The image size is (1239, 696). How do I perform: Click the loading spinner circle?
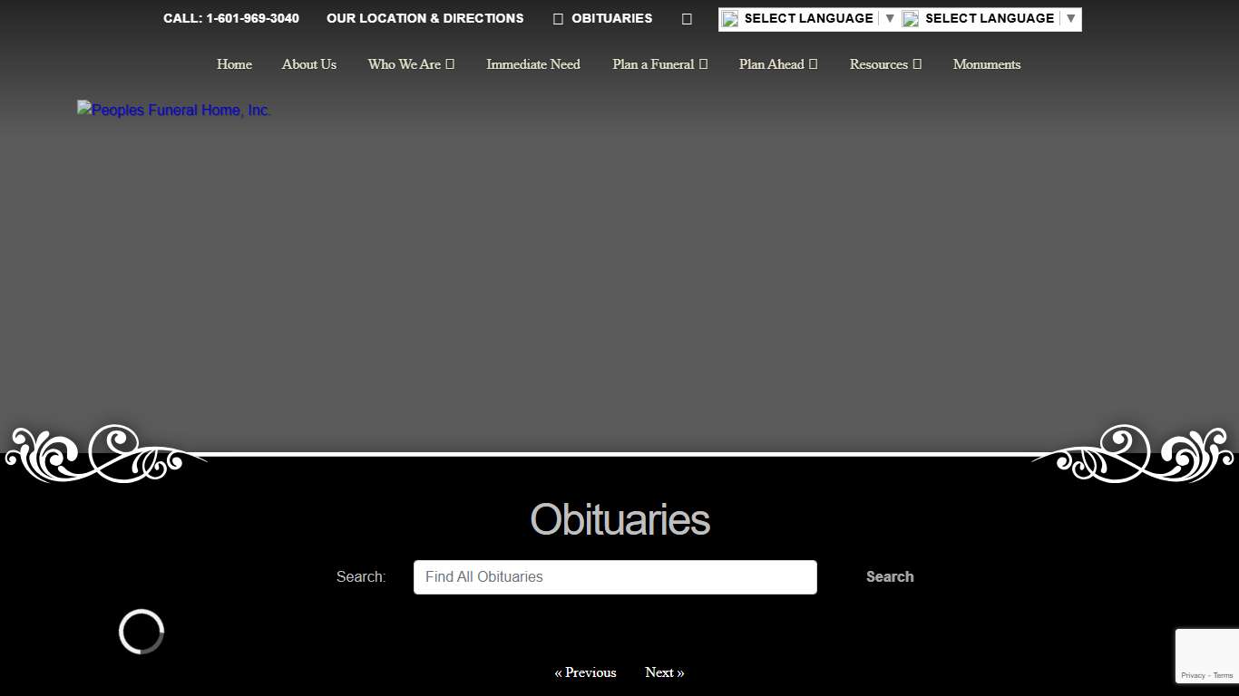(141, 632)
